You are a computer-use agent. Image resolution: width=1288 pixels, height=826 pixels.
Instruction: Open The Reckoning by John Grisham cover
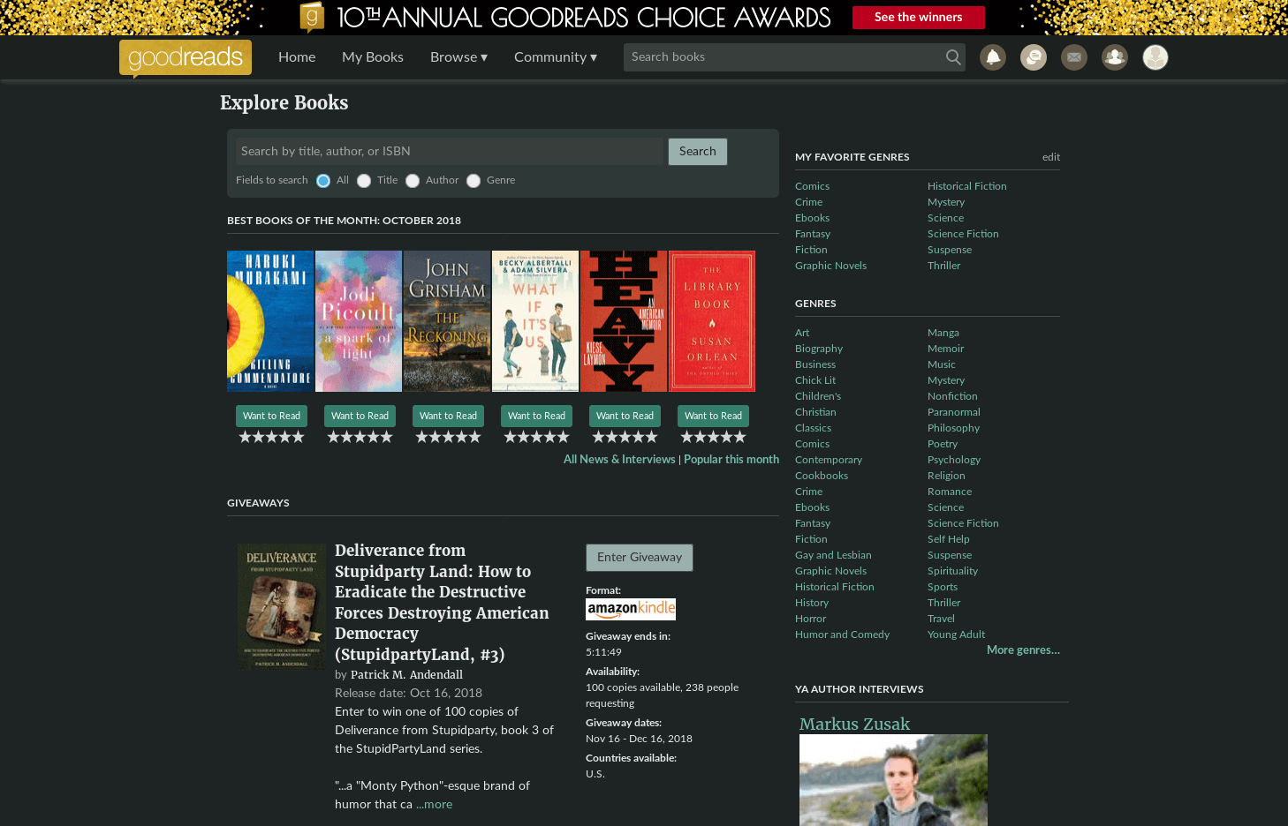point(447,321)
